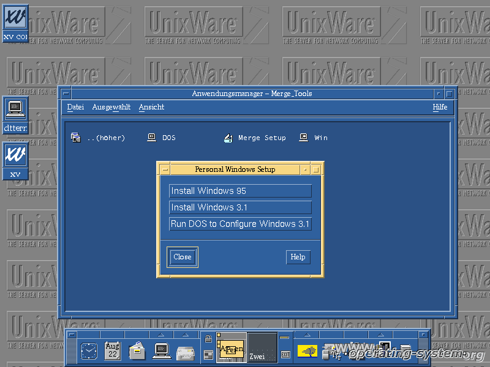Launch terminal from front panel computer icon
The image size is (490, 367).
click(x=161, y=350)
